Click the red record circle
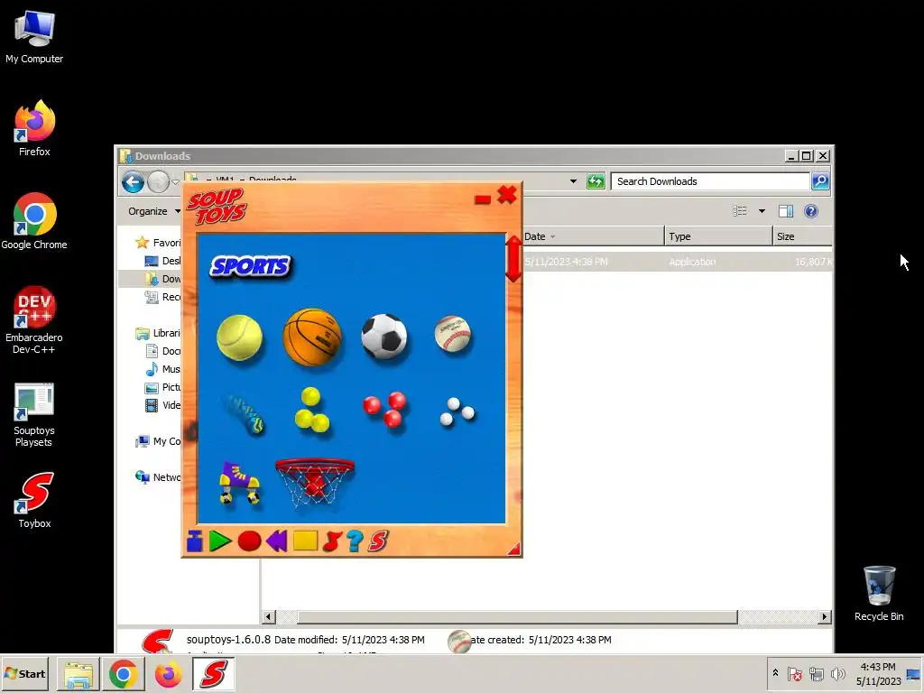This screenshot has width=924, height=693. pos(249,541)
